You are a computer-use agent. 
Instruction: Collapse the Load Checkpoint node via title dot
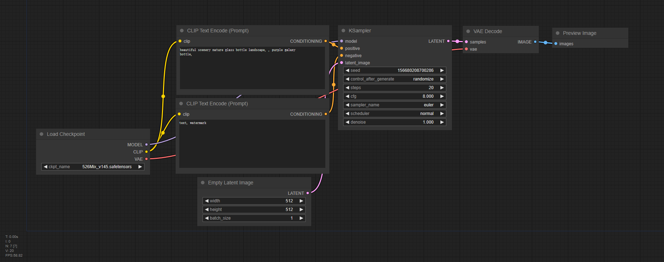click(41, 134)
